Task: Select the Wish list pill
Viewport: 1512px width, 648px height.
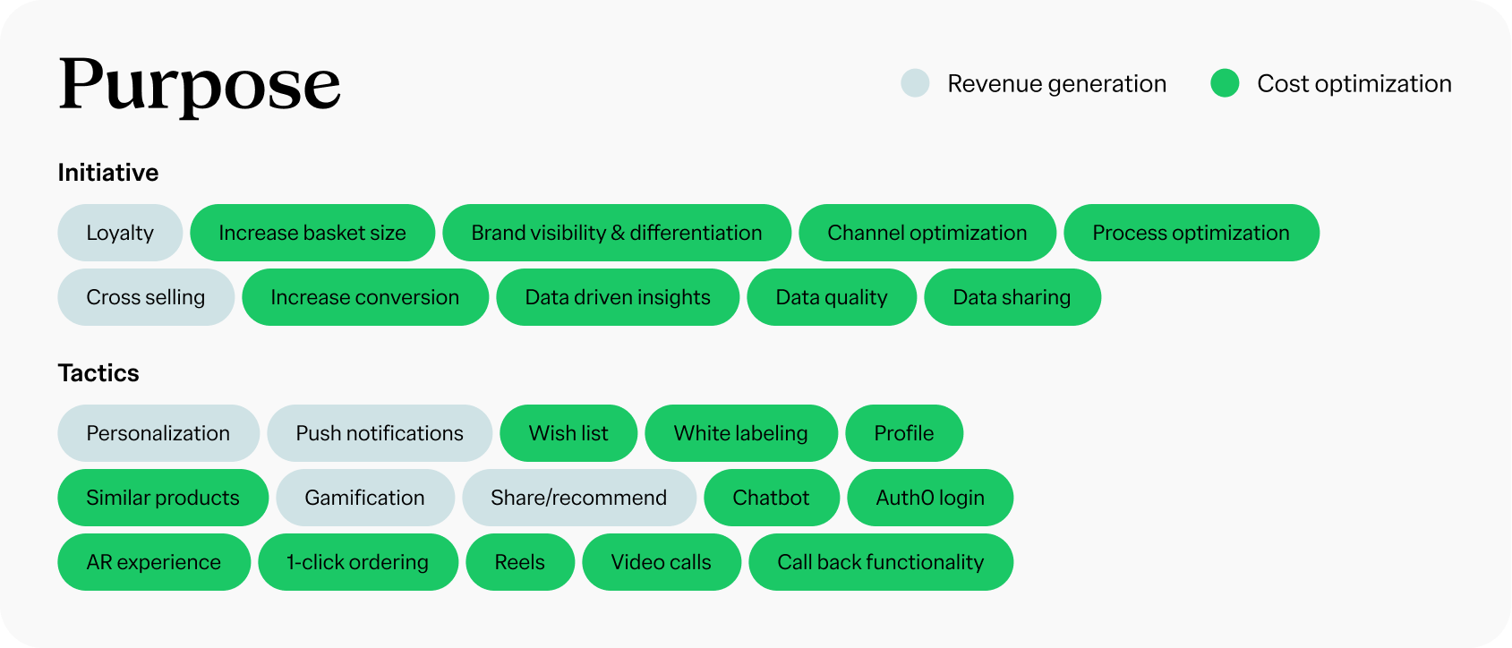Action: (x=568, y=433)
